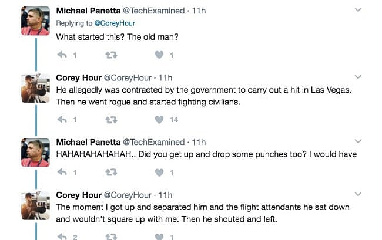The height and width of the screenshot is (240, 382).
Task: Open the chevron menu on the "flight attendants" tweet
Action: [358, 194]
